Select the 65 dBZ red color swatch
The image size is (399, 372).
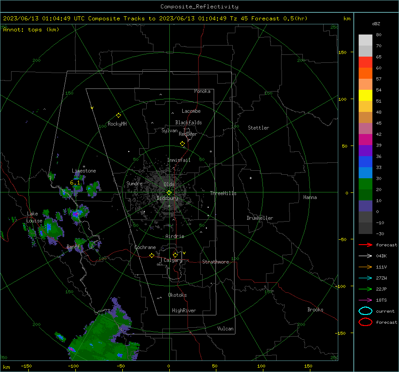click(x=365, y=62)
